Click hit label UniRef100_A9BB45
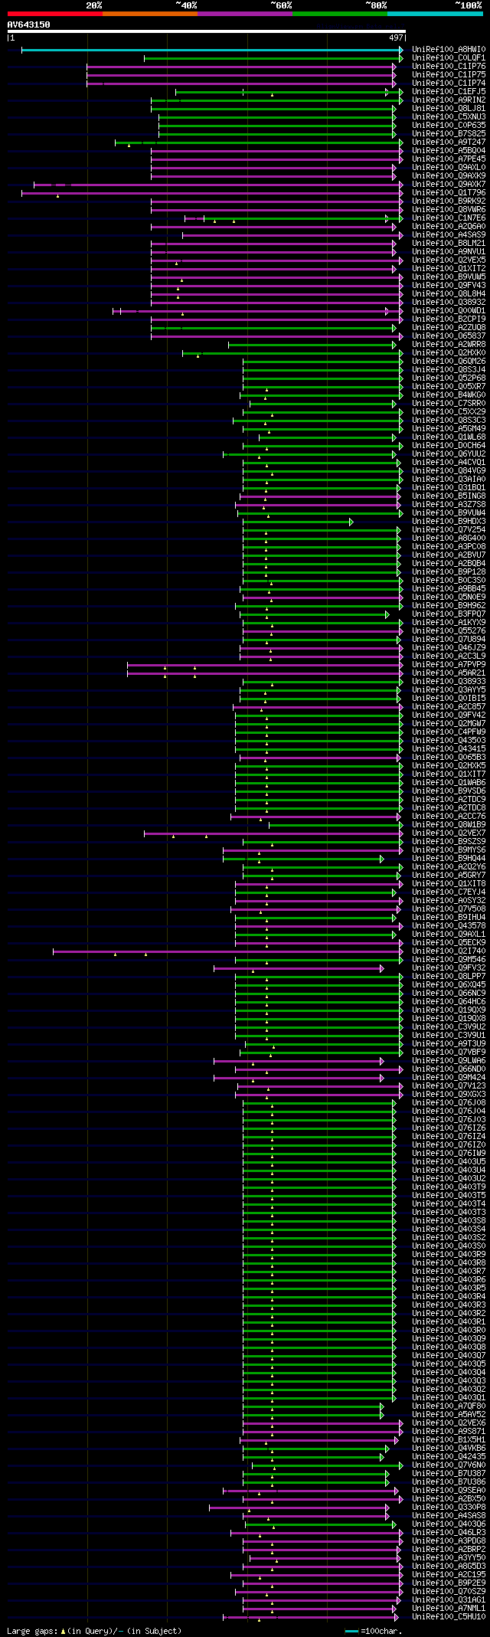490x1637 pixels. tap(449, 589)
